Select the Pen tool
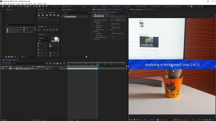This screenshot has height=121, width=216. [x=28, y=6]
